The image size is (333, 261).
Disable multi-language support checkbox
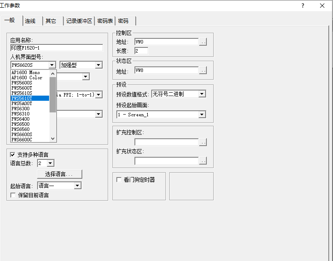point(12,154)
